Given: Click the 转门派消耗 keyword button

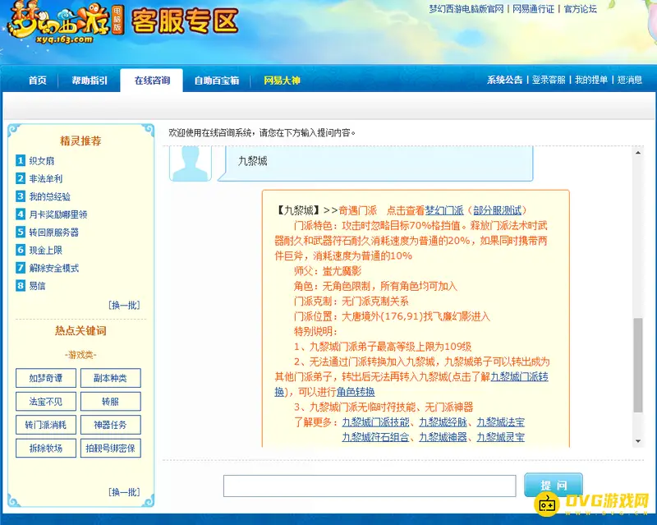Looking at the screenshot, I should (46, 425).
